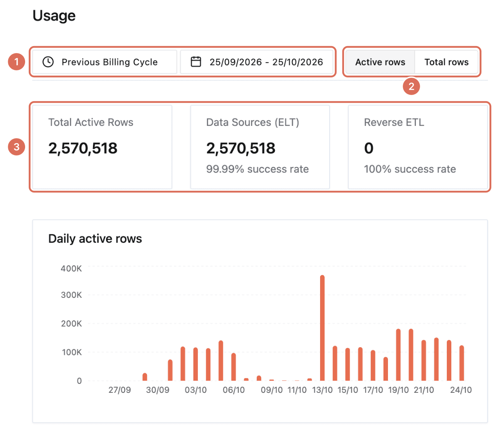
Task: Click the calendar icon in the date range
Action: click(196, 62)
